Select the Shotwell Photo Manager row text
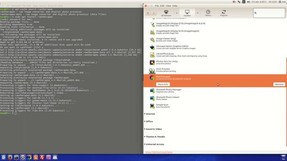 pyautogui.click(x=169, y=90)
